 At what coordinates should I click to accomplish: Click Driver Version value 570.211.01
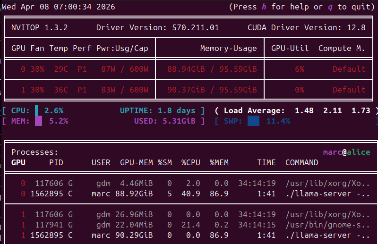pyautogui.click(x=196, y=27)
